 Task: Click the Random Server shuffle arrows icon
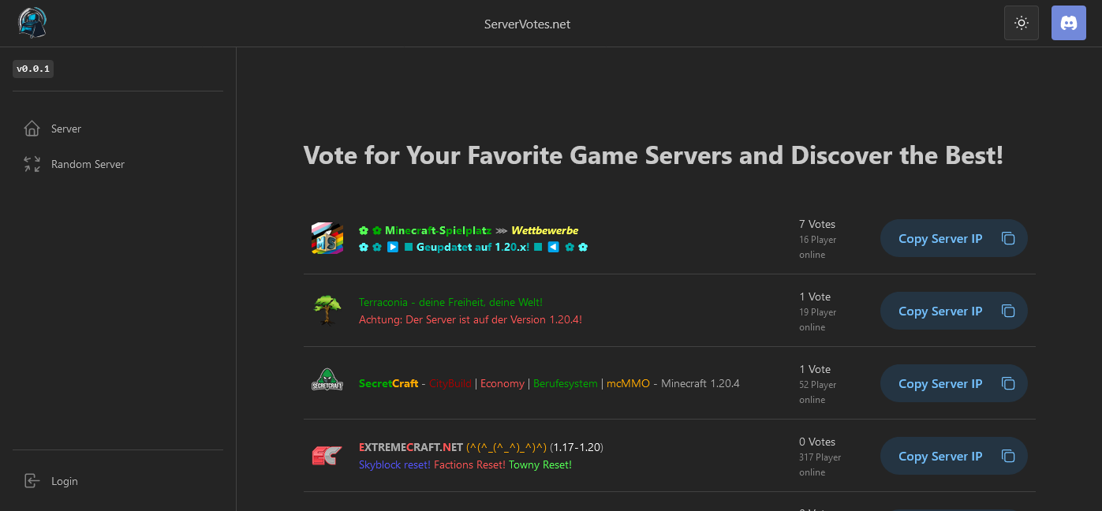tap(32, 164)
